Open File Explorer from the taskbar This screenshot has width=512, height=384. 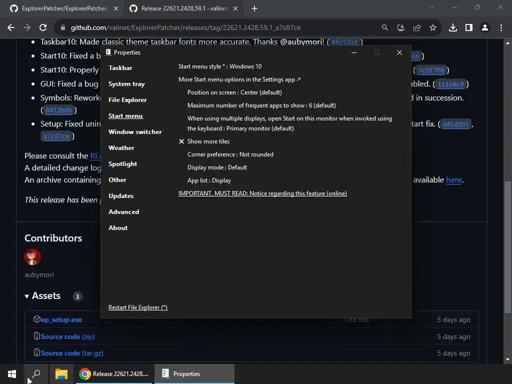click(x=61, y=374)
